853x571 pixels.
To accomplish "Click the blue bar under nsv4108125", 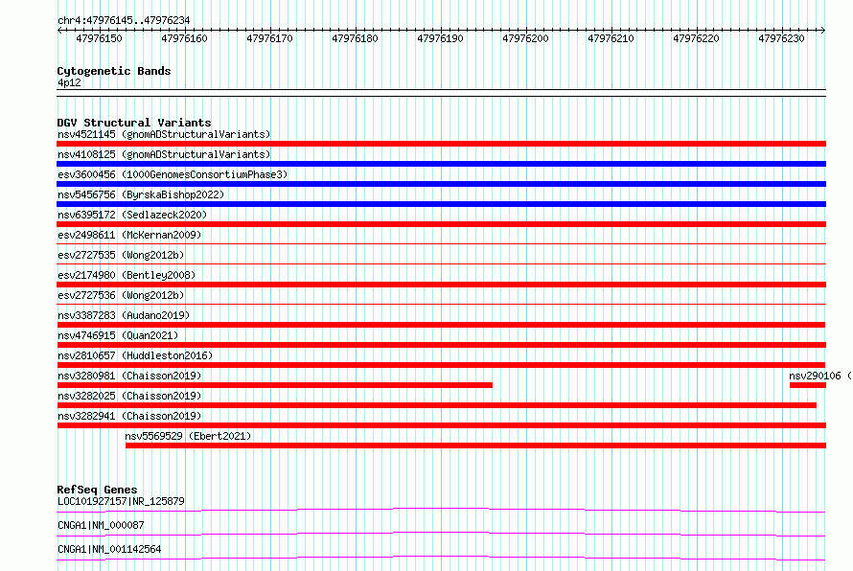I will [x=441, y=164].
